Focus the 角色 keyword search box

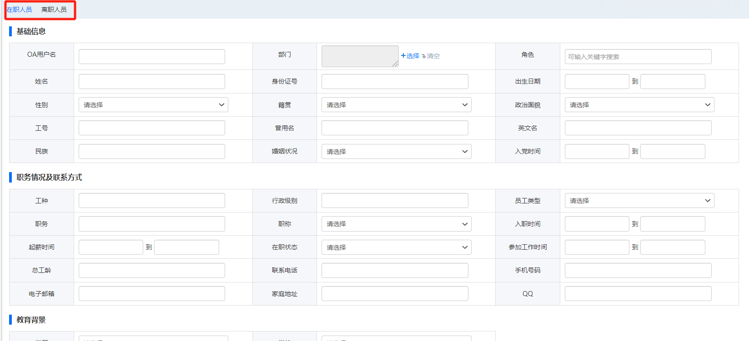638,57
